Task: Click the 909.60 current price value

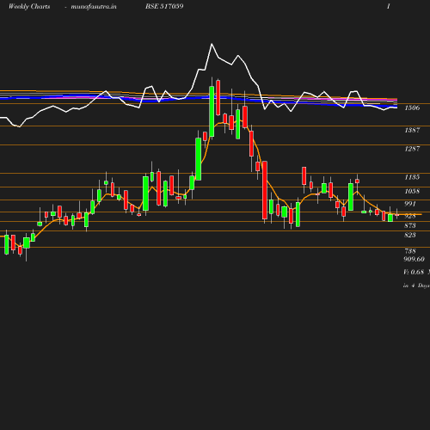Action: pyautogui.click(x=414, y=259)
